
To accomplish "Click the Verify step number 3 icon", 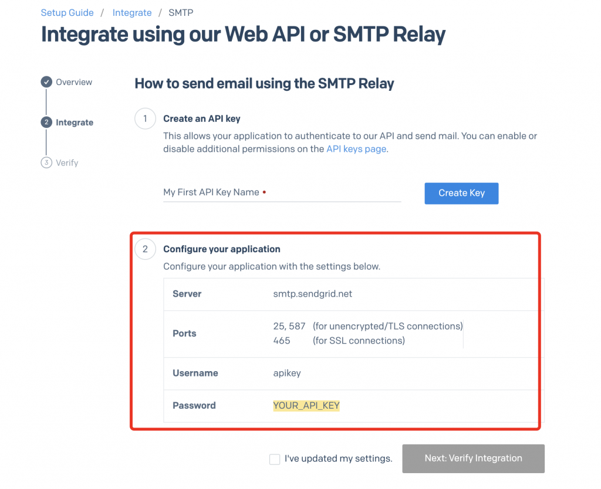I will [46, 163].
